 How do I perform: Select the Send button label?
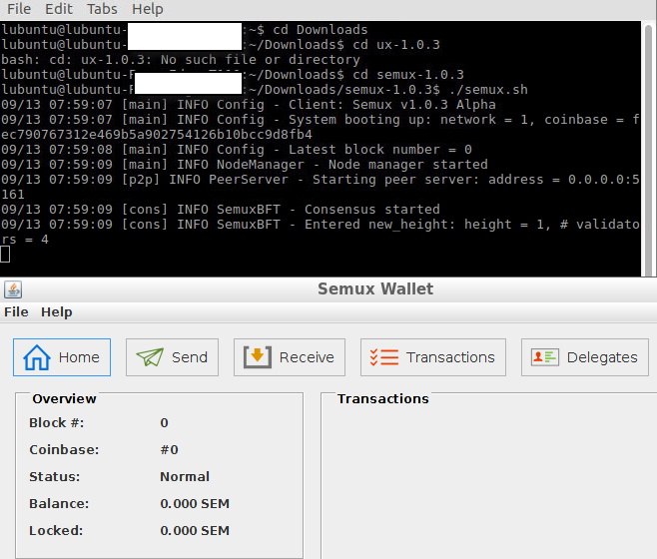(x=190, y=357)
